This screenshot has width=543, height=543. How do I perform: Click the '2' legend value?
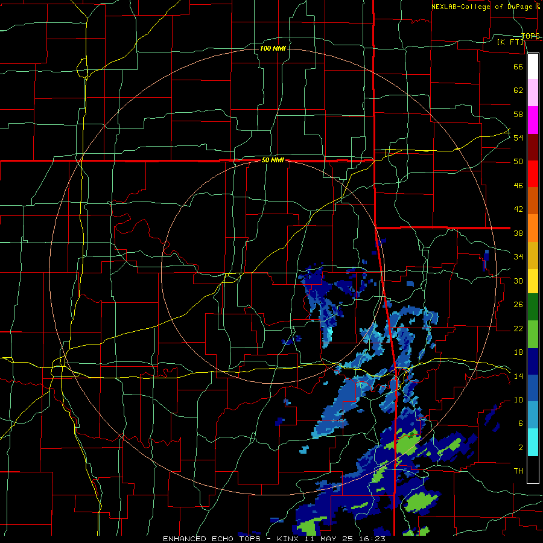520,448
